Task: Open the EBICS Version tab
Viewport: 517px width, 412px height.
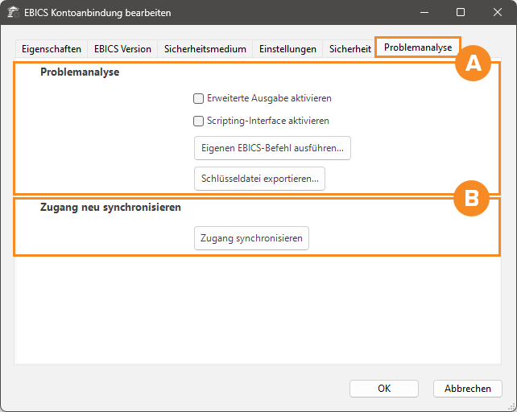Action: click(x=122, y=48)
